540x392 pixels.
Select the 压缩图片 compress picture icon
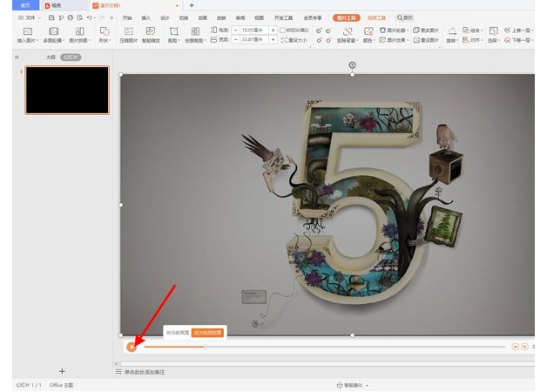[127, 32]
